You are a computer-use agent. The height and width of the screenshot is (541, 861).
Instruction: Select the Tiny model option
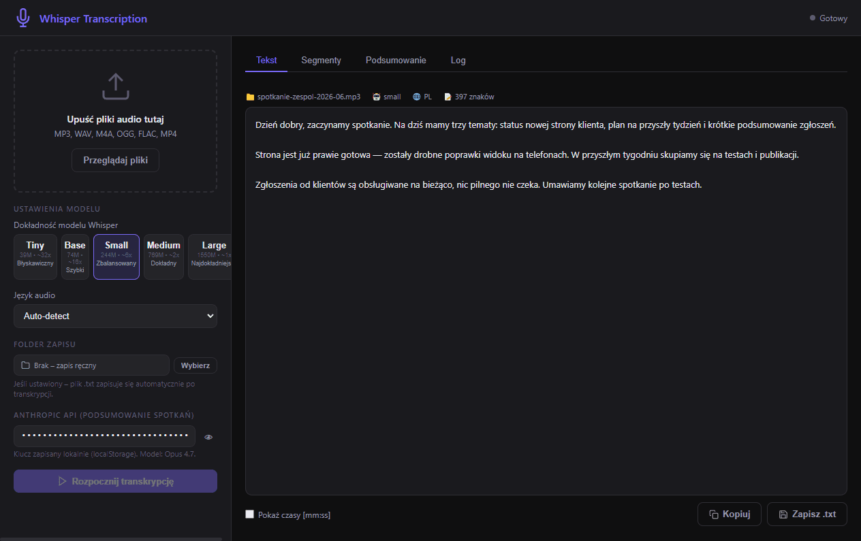point(35,257)
